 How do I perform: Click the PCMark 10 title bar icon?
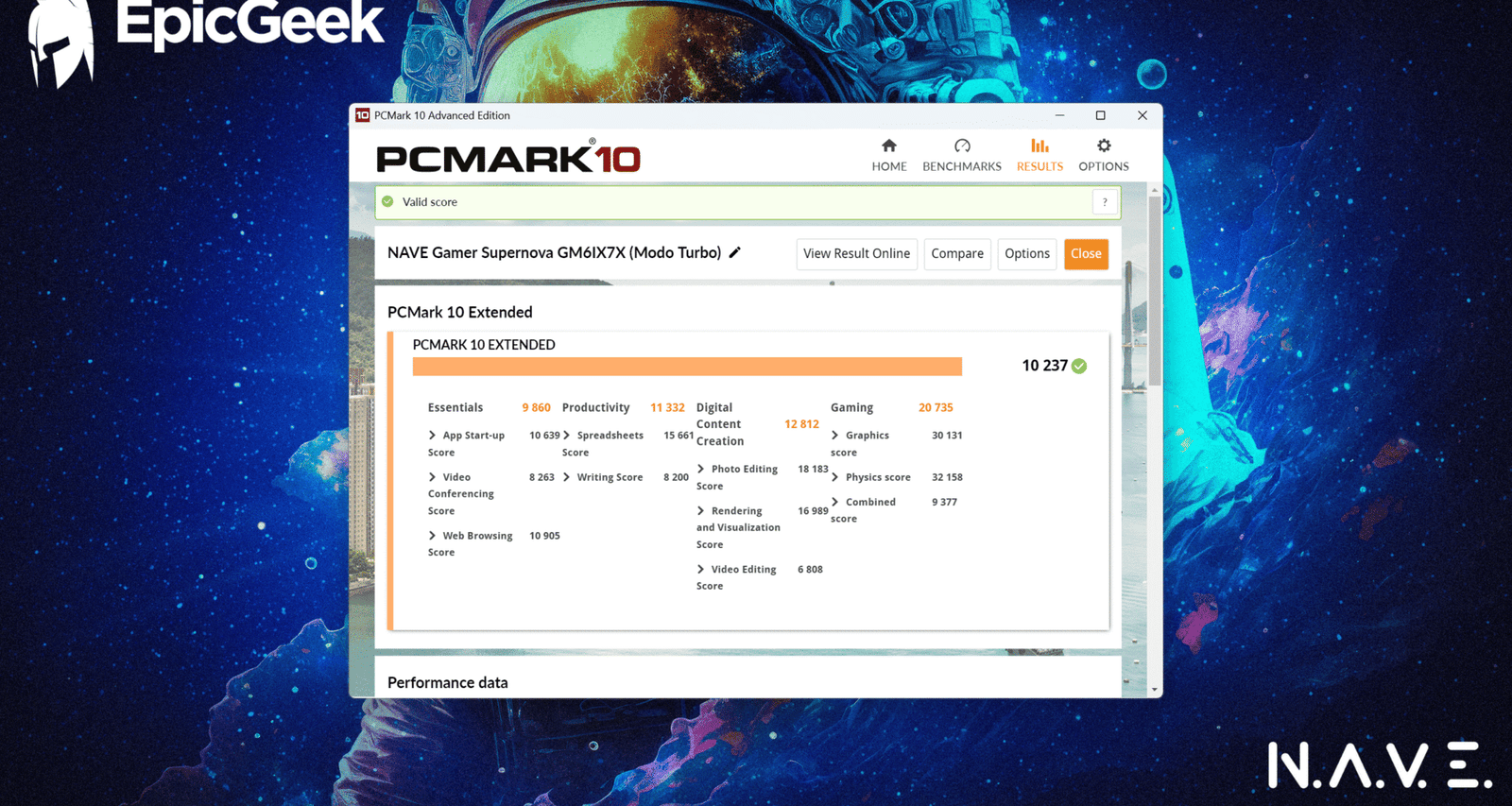click(x=362, y=115)
